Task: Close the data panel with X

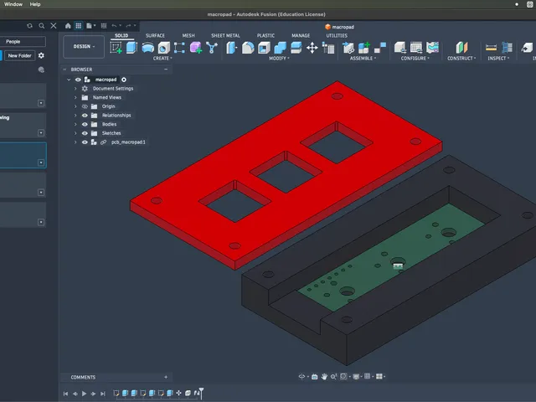Action: (x=54, y=26)
